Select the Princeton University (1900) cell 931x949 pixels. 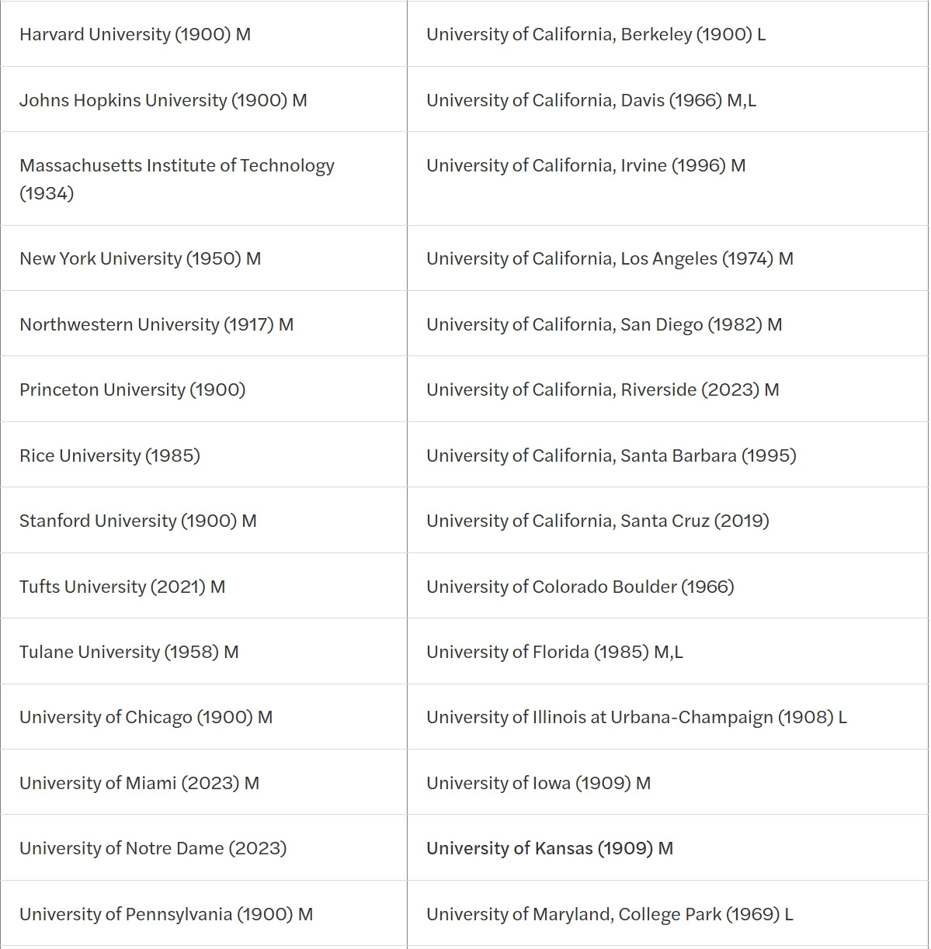(132, 390)
